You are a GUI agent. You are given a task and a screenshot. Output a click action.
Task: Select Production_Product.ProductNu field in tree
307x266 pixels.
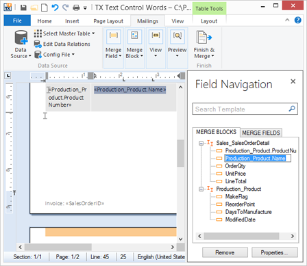[260, 150]
